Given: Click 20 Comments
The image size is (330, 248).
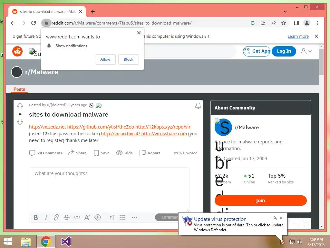Looking at the screenshot, I should 46,153.
